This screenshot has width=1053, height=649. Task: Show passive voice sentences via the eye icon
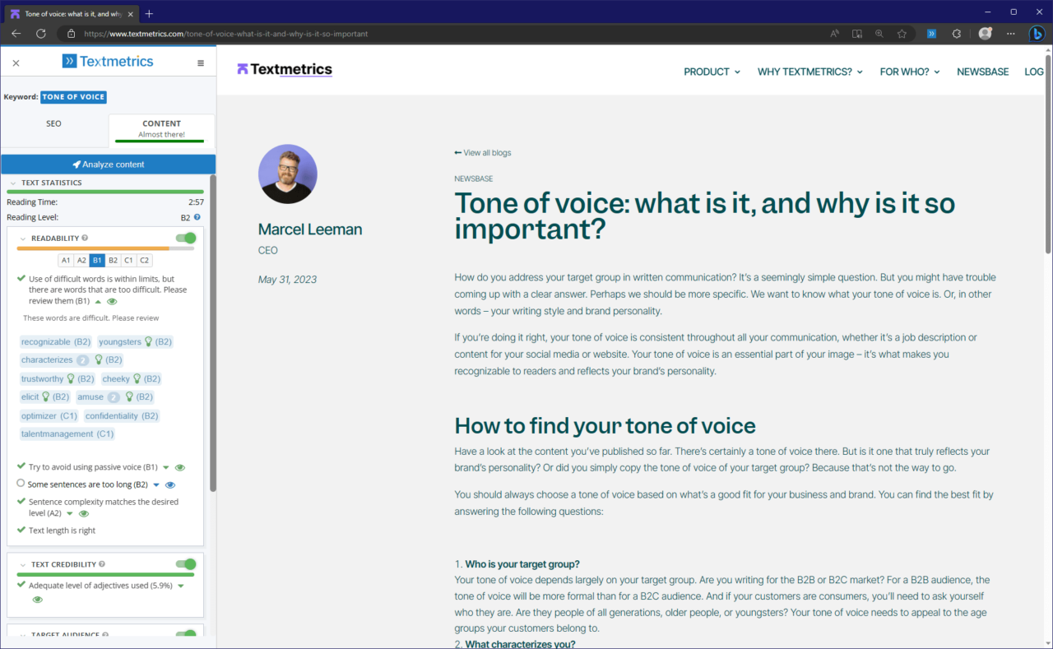coord(179,466)
